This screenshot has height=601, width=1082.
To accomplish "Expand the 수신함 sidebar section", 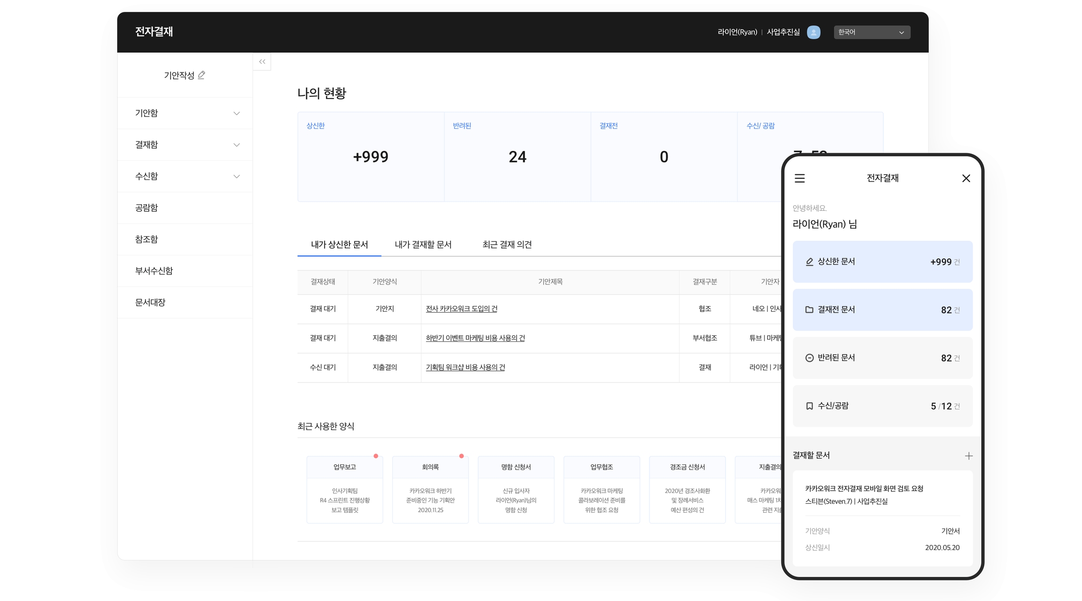I will [236, 176].
